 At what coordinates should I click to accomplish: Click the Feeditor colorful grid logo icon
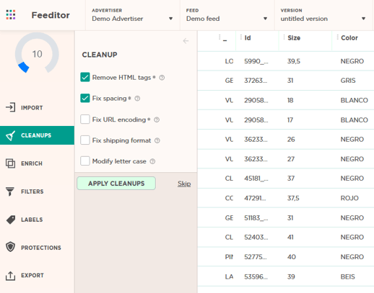[11, 15]
